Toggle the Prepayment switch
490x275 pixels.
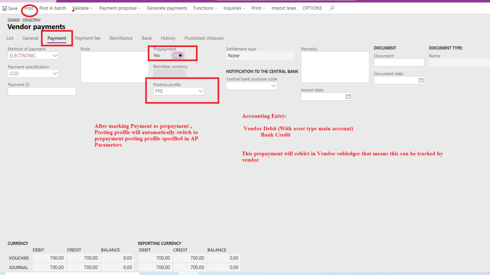point(178,56)
